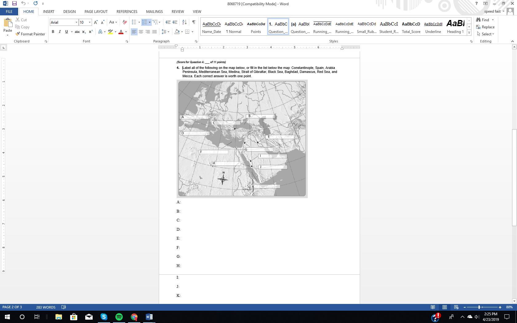
Task: Open the PAGE LAYOUT tab
Action: tap(96, 11)
